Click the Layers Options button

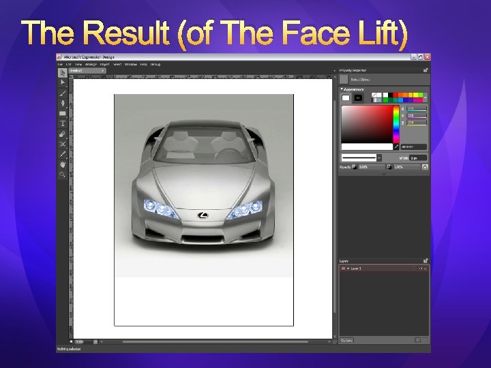[347, 341]
